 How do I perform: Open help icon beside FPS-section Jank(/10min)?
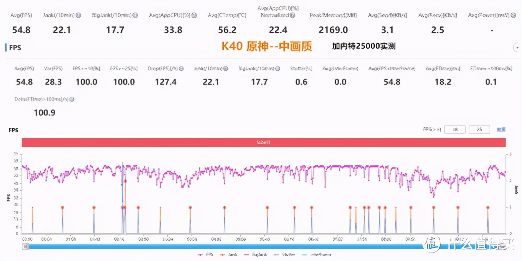[x=226, y=69]
